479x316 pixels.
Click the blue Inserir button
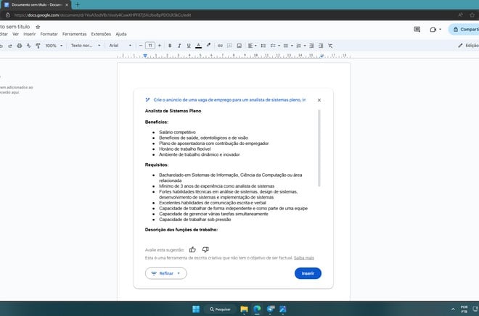coord(308,273)
